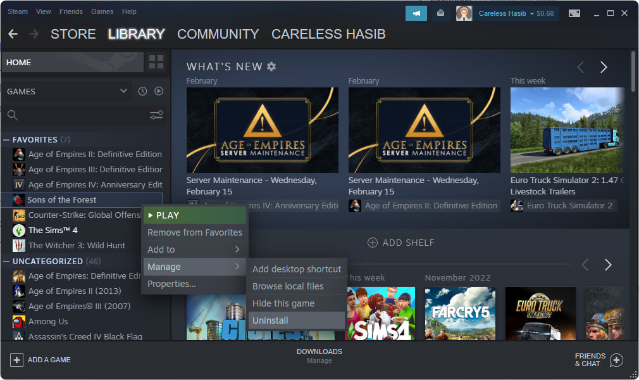Open the Steam menu

18,11
